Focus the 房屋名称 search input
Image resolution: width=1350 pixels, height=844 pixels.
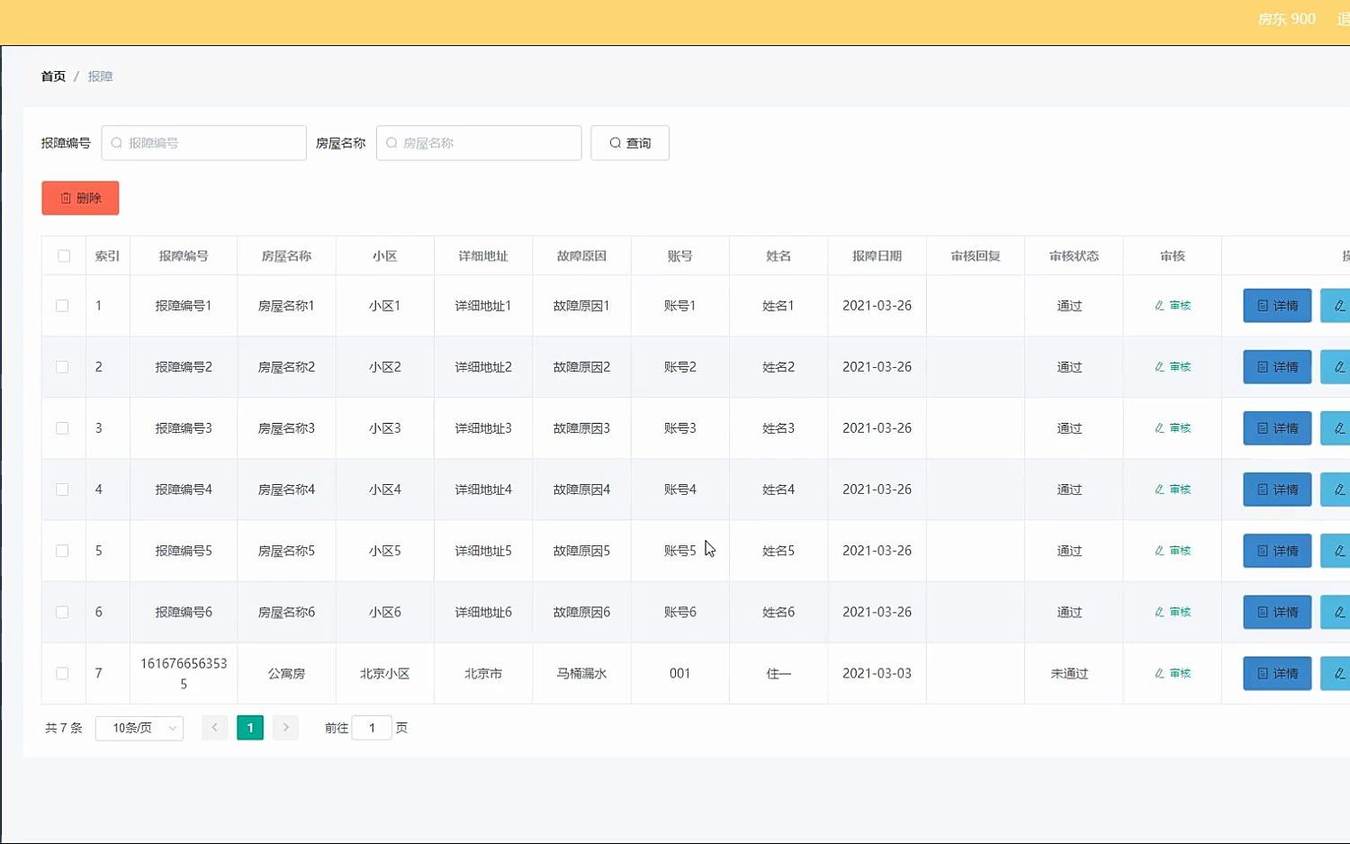coord(479,143)
